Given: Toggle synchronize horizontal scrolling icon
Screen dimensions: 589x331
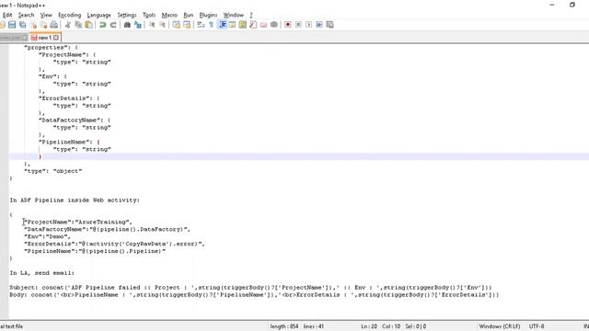Looking at the screenshot, I should [x=187, y=25].
